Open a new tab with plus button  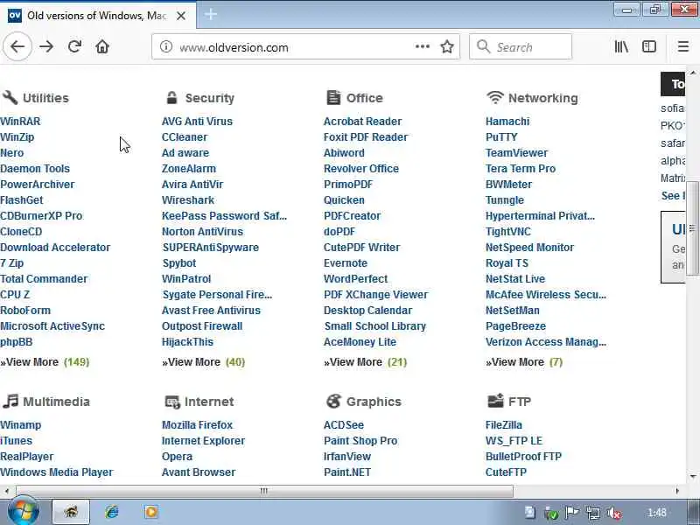[x=210, y=15]
